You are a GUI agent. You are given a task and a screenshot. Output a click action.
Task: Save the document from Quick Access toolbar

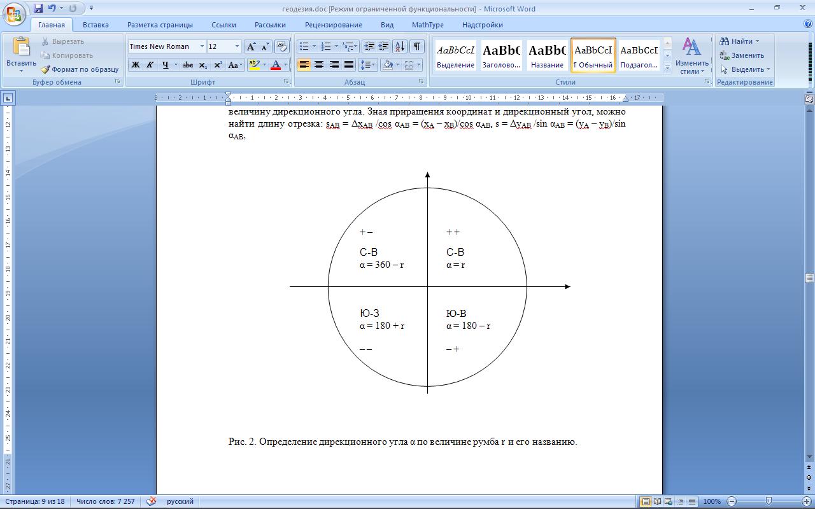coord(38,8)
